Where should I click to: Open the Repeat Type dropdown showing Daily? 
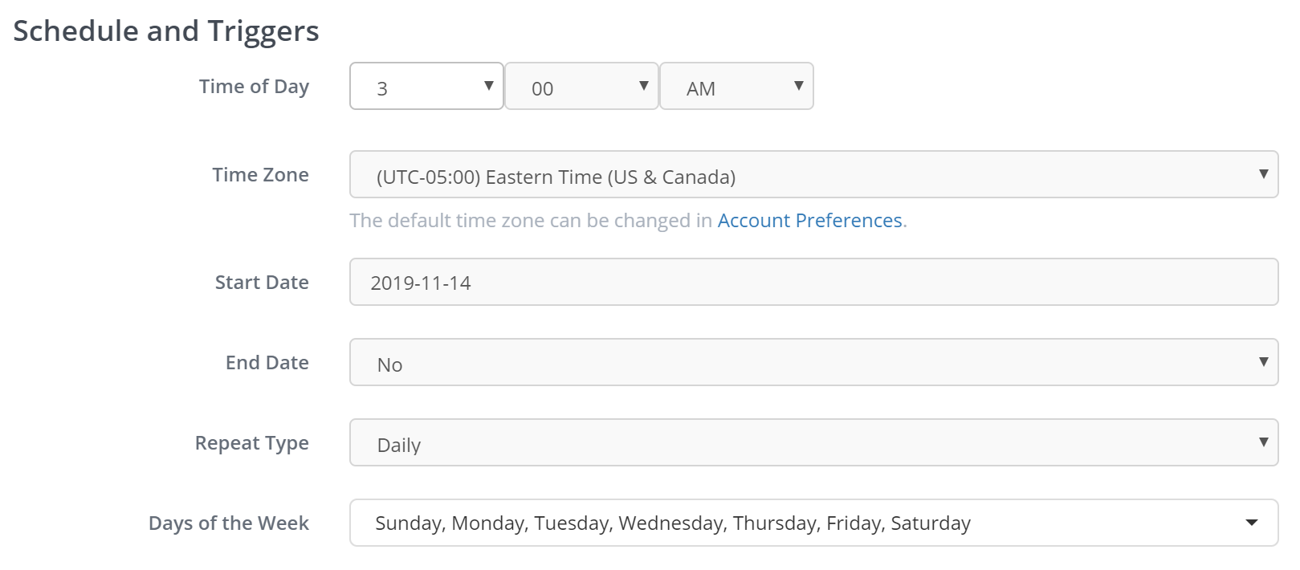[813, 442]
